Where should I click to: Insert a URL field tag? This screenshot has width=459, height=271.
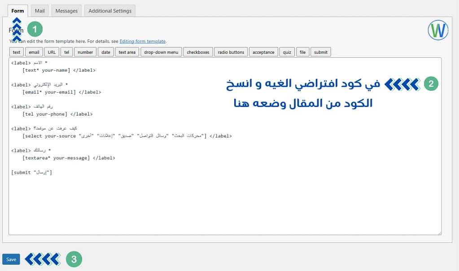[51, 52]
